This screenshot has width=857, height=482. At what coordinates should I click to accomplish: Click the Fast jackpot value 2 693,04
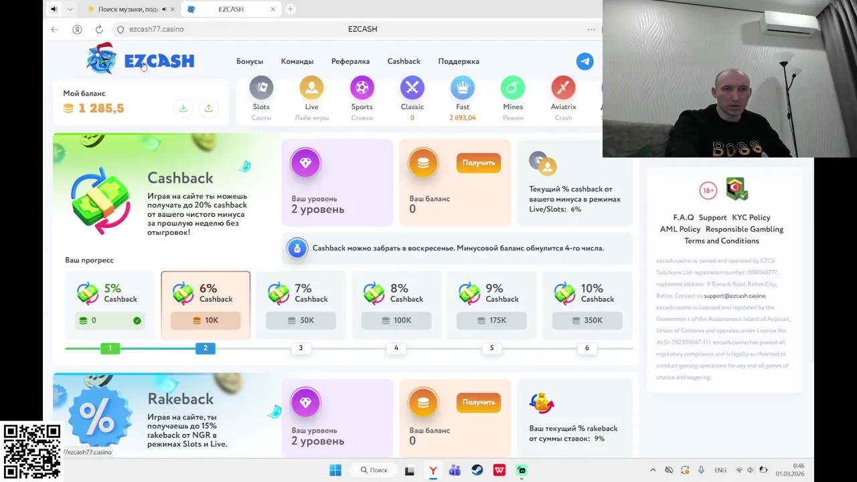(x=463, y=118)
